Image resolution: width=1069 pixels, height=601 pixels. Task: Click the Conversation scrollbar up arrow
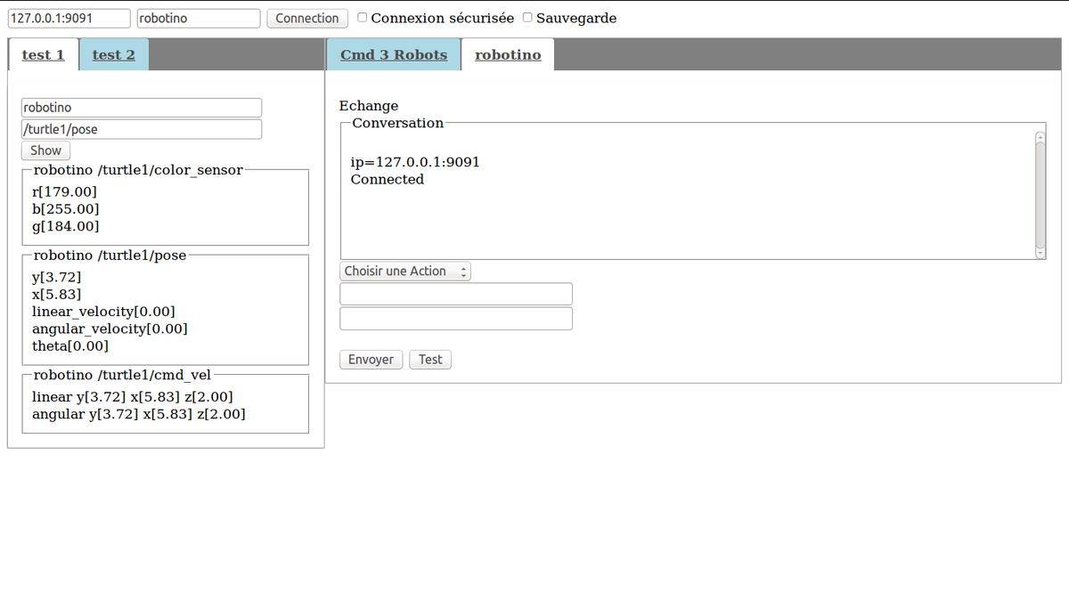tap(1040, 136)
